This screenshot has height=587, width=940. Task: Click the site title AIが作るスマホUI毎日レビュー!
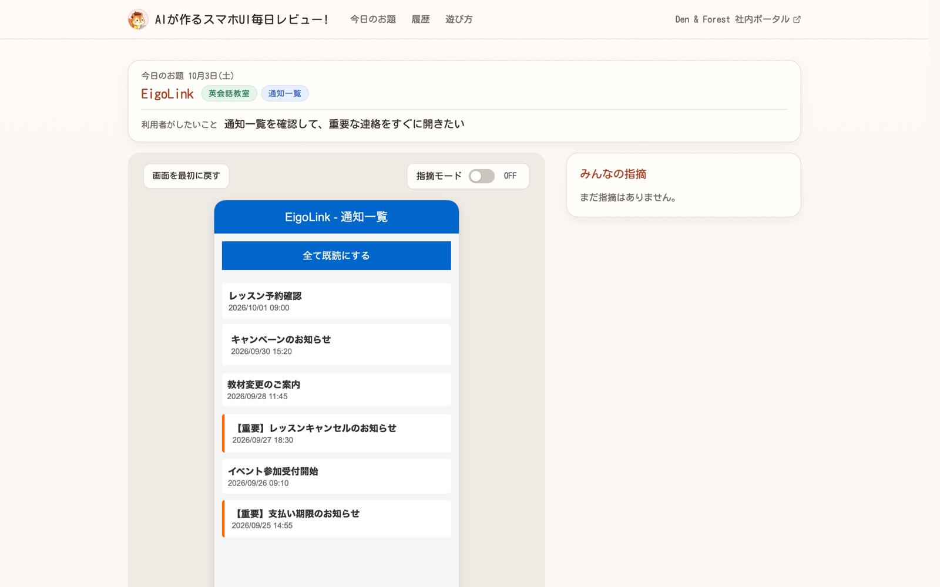click(x=241, y=19)
